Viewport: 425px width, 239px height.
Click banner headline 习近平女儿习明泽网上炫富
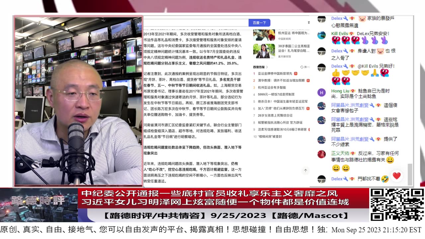tap(215, 202)
